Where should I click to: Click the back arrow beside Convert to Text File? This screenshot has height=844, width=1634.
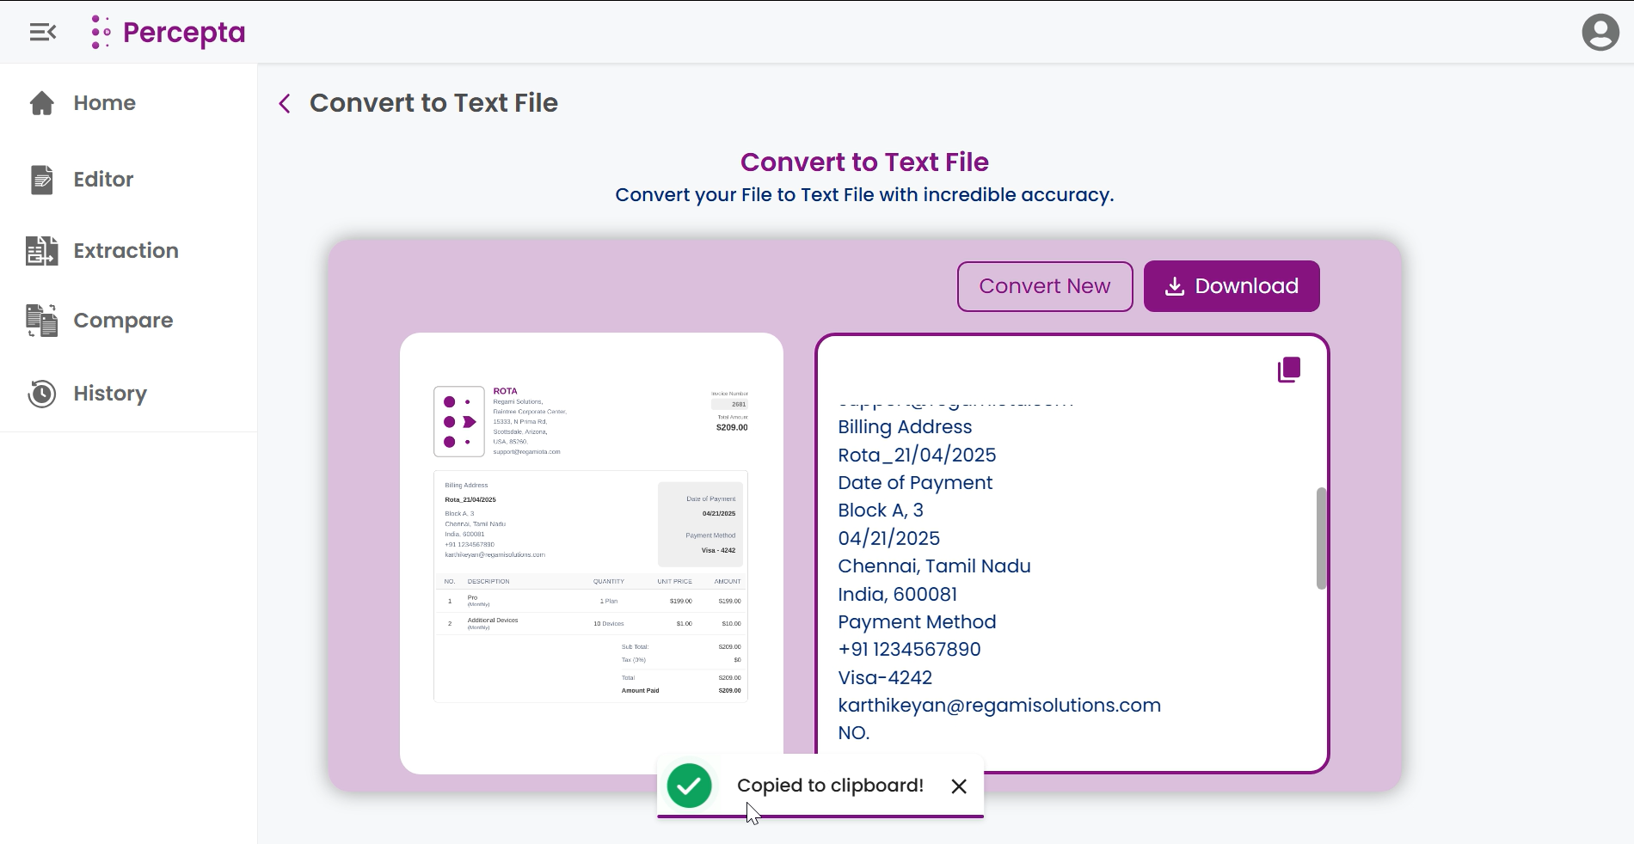[284, 103]
